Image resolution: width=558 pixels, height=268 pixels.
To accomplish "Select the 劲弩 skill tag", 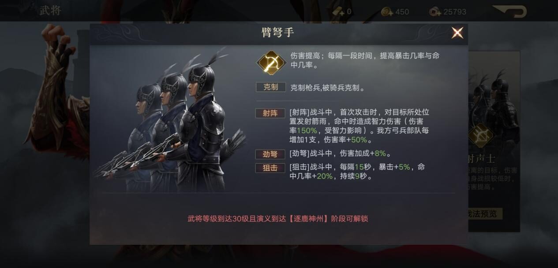I will click(270, 154).
